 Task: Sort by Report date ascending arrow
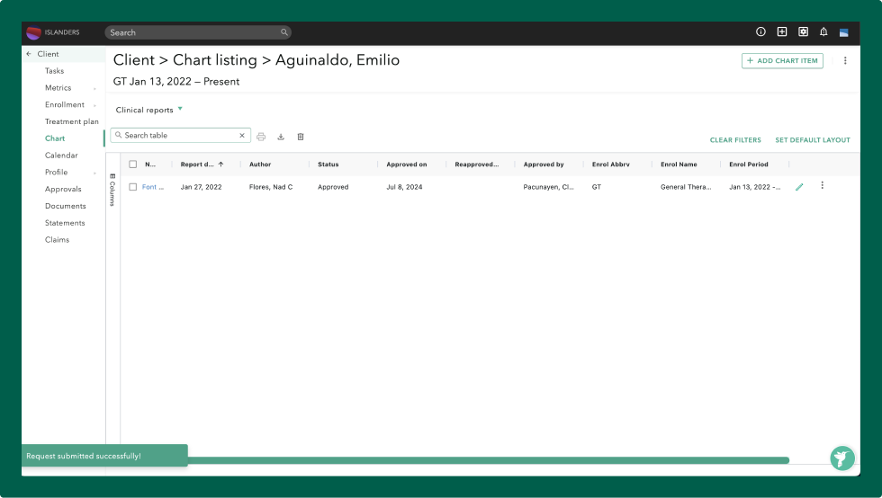[221, 165]
